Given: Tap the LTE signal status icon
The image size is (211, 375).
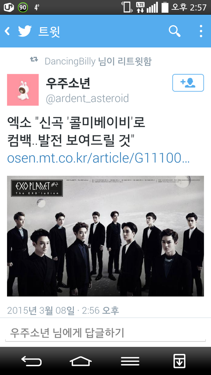Looking at the screenshot, I should click(x=140, y=7).
